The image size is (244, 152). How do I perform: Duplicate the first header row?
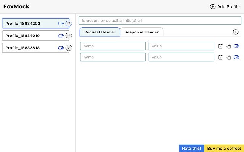click(x=228, y=46)
